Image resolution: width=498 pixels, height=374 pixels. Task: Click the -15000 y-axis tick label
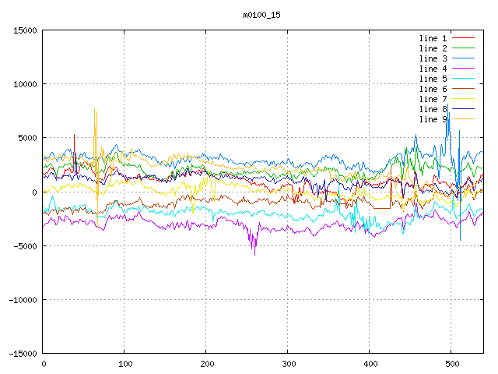(x=23, y=354)
